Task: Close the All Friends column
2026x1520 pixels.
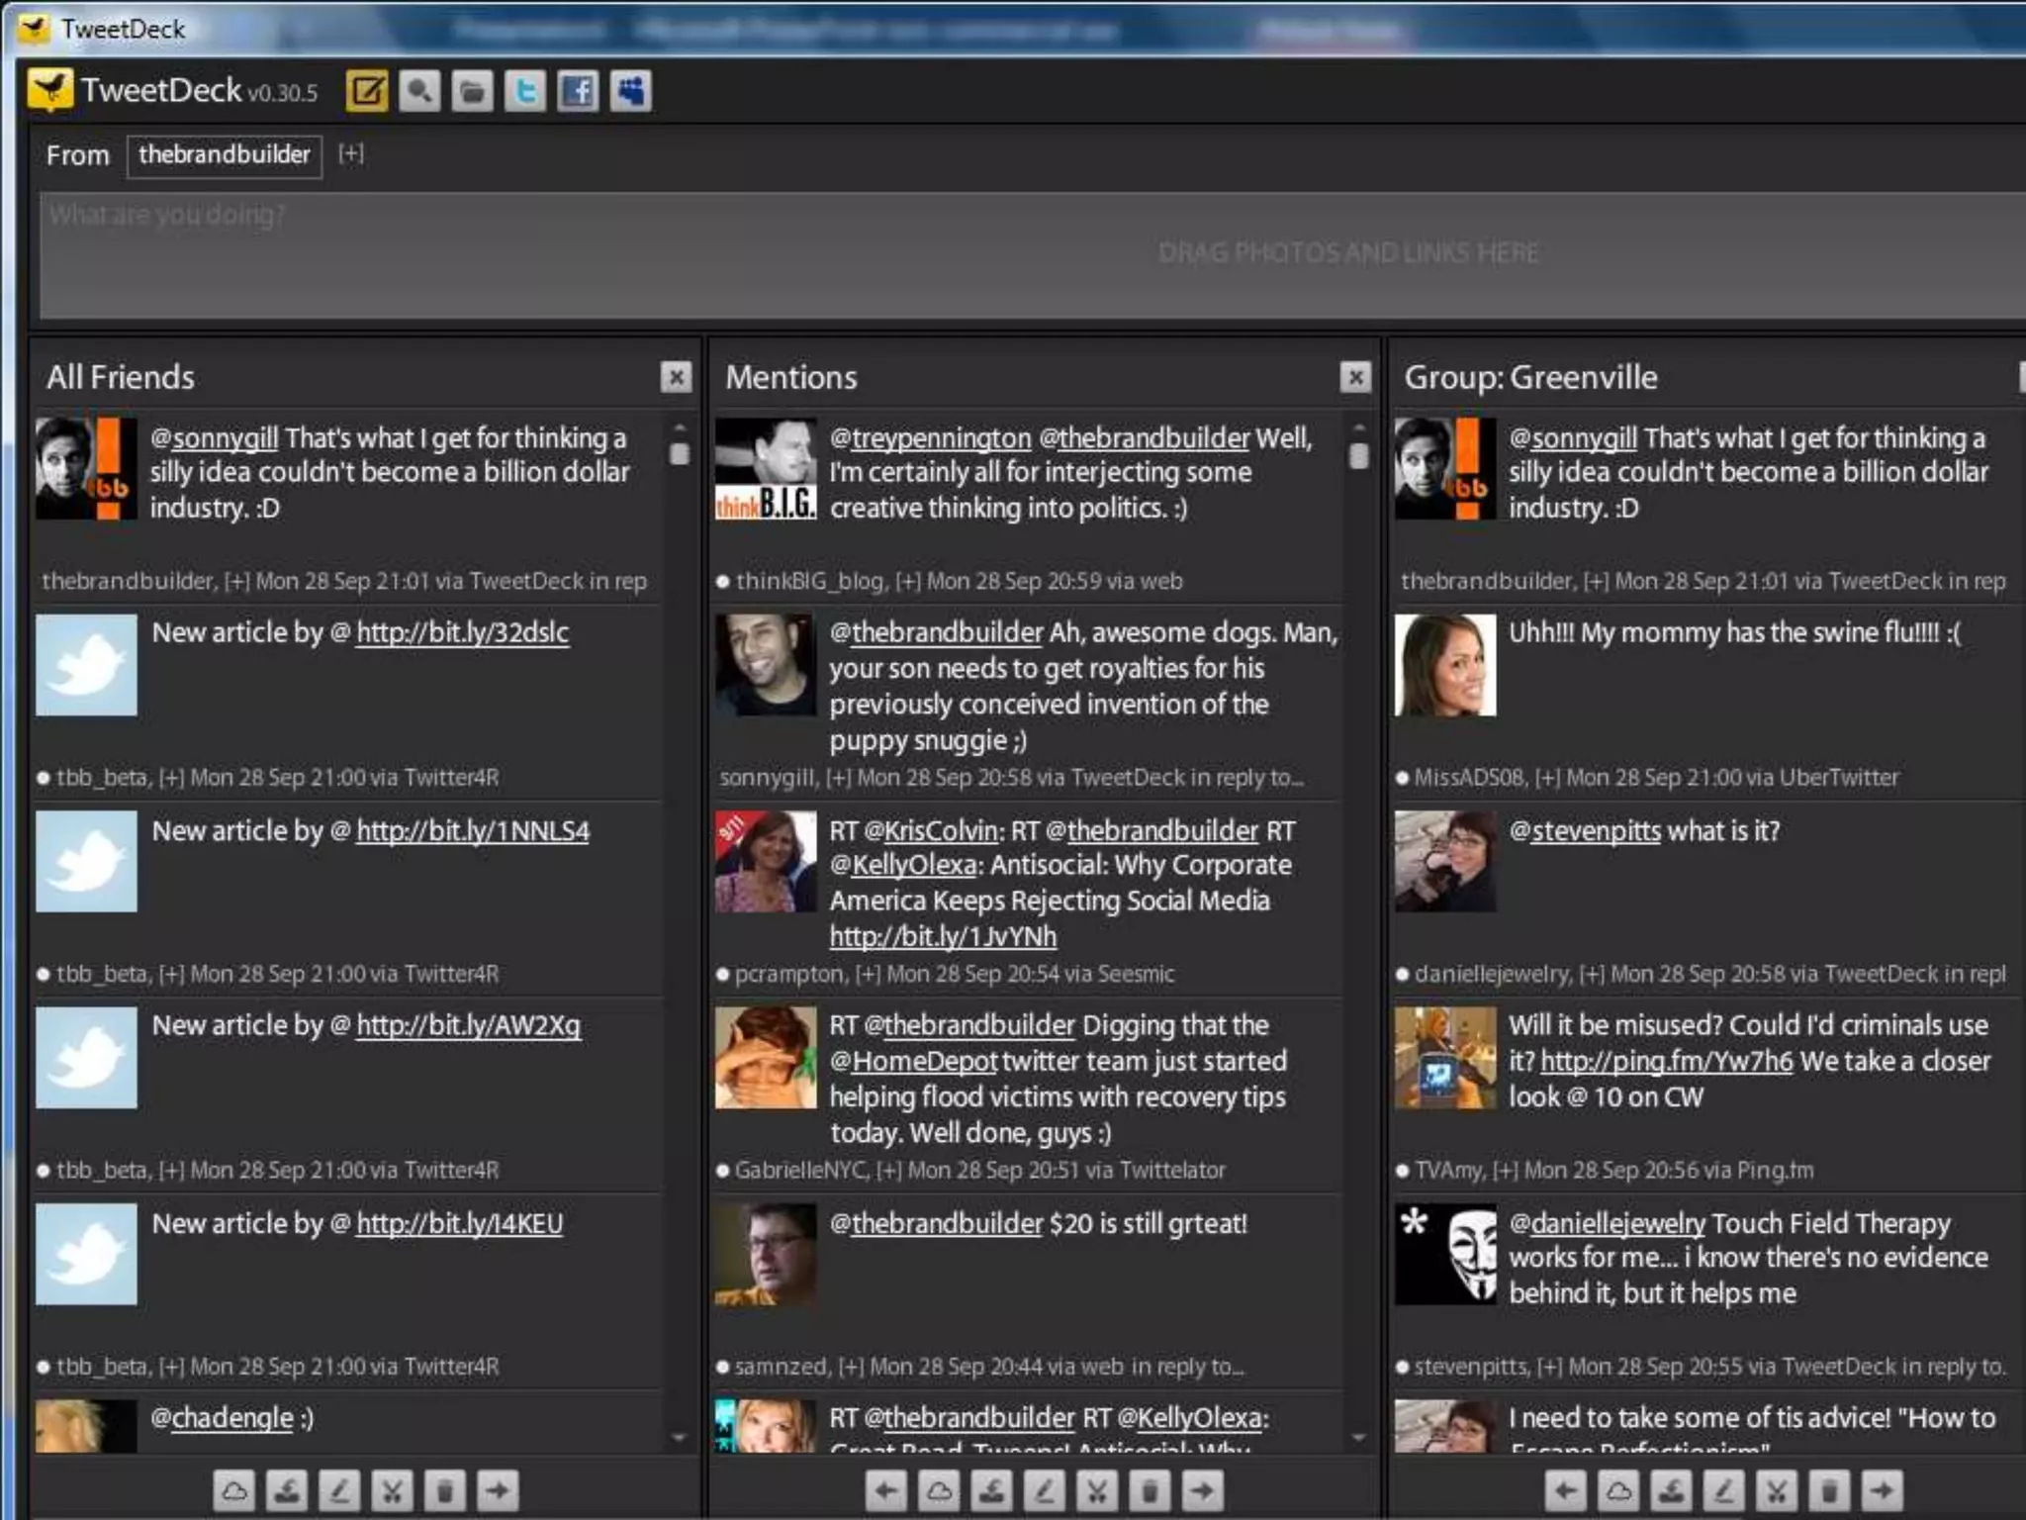Action: (676, 377)
